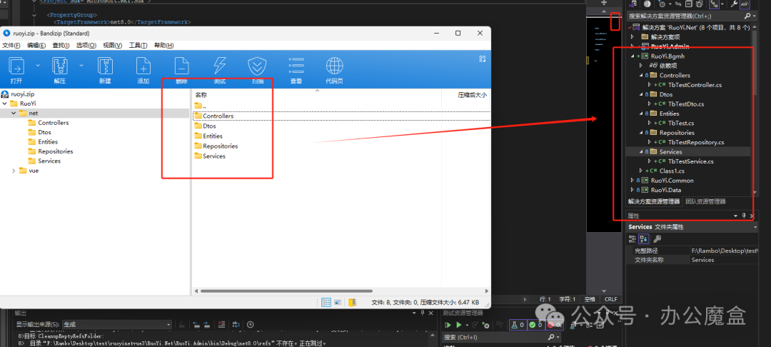Click the View (查看) list icon
Image resolution: width=771 pixels, height=347 pixels.
(296, 66)
